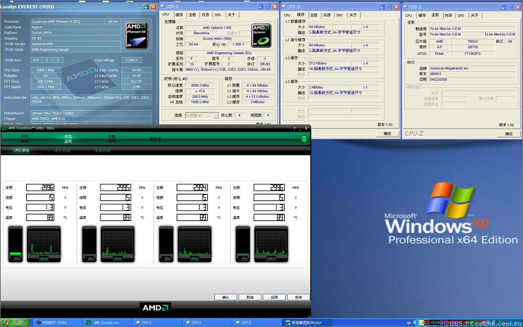Click the 2995 frequency readout in OverDrive
The width and height of the screenshot is (523, 327).
[x=116, y=187]
